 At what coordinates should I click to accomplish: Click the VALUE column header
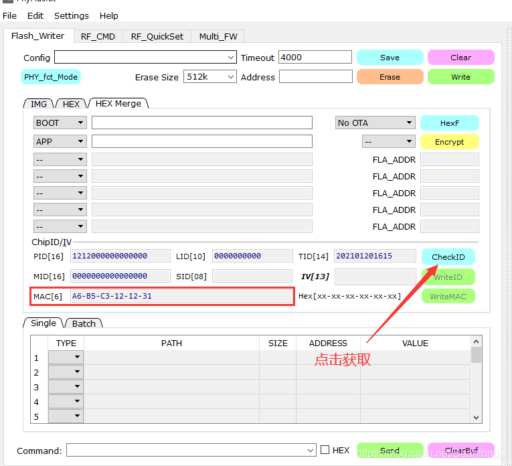tap(415, 343)
